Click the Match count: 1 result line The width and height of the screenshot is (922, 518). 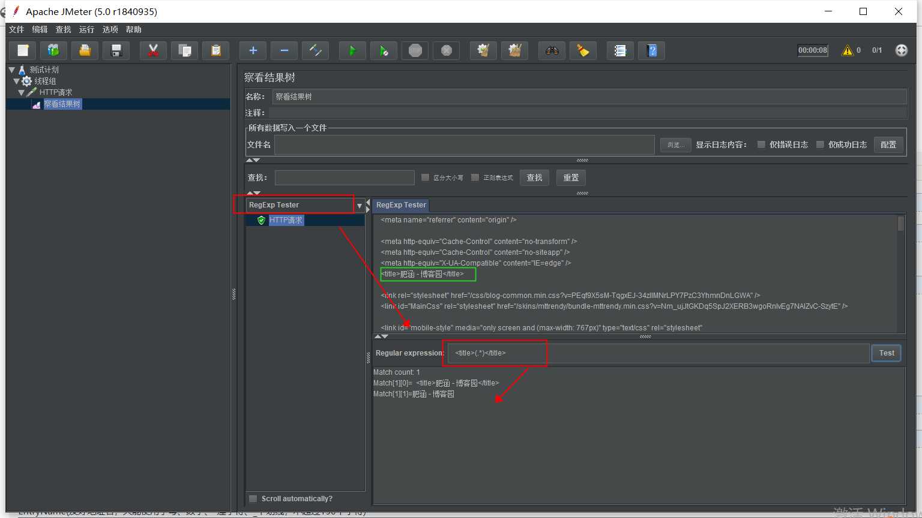pyautogui.click(x=397, y=372)
